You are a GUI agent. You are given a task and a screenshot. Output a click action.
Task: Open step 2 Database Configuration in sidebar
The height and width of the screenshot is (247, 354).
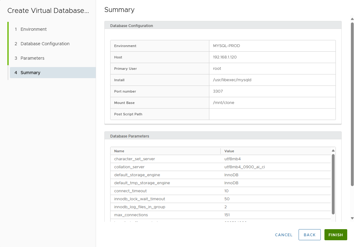(x=45, y=44)
